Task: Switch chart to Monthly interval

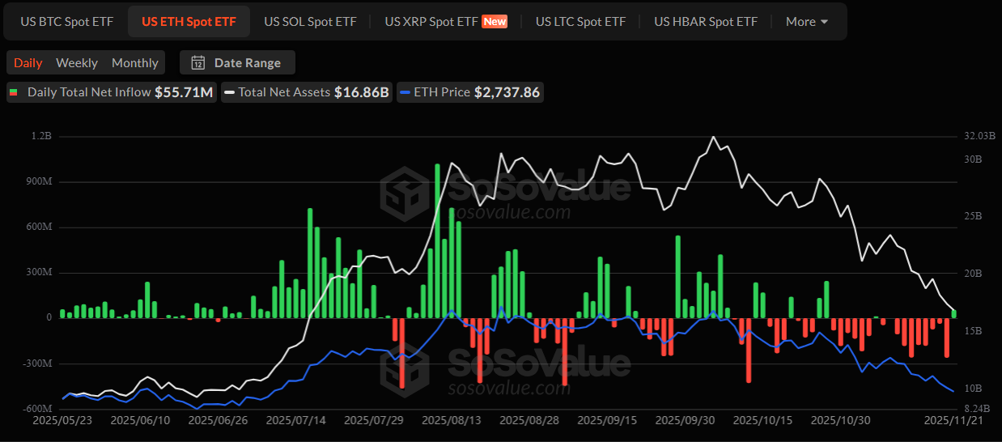Action: 135,63
